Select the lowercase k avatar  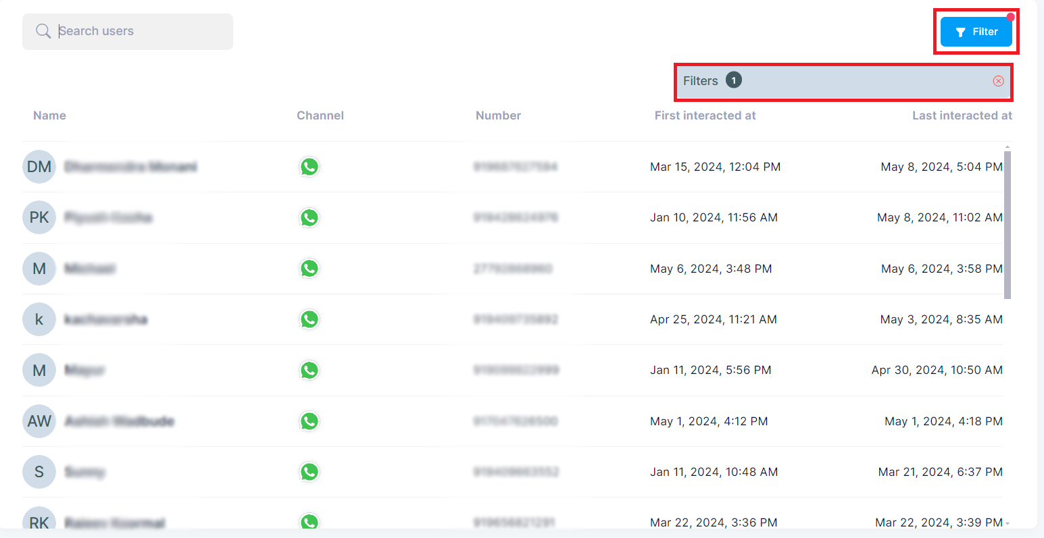tap(39, 319)
